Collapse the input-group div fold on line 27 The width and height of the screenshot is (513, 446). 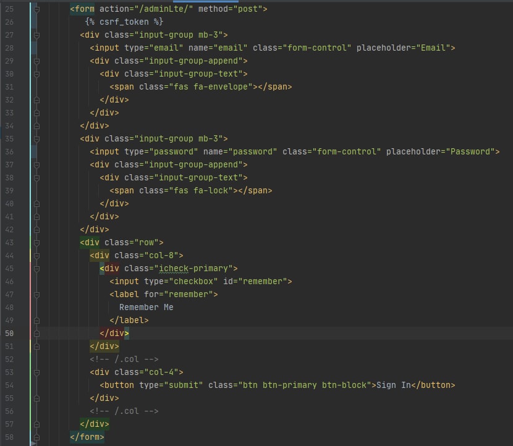pos(36,35)
